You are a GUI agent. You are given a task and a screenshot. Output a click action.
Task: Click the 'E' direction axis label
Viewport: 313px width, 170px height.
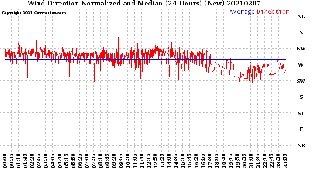pyautogui.click(x=301, y=129)
